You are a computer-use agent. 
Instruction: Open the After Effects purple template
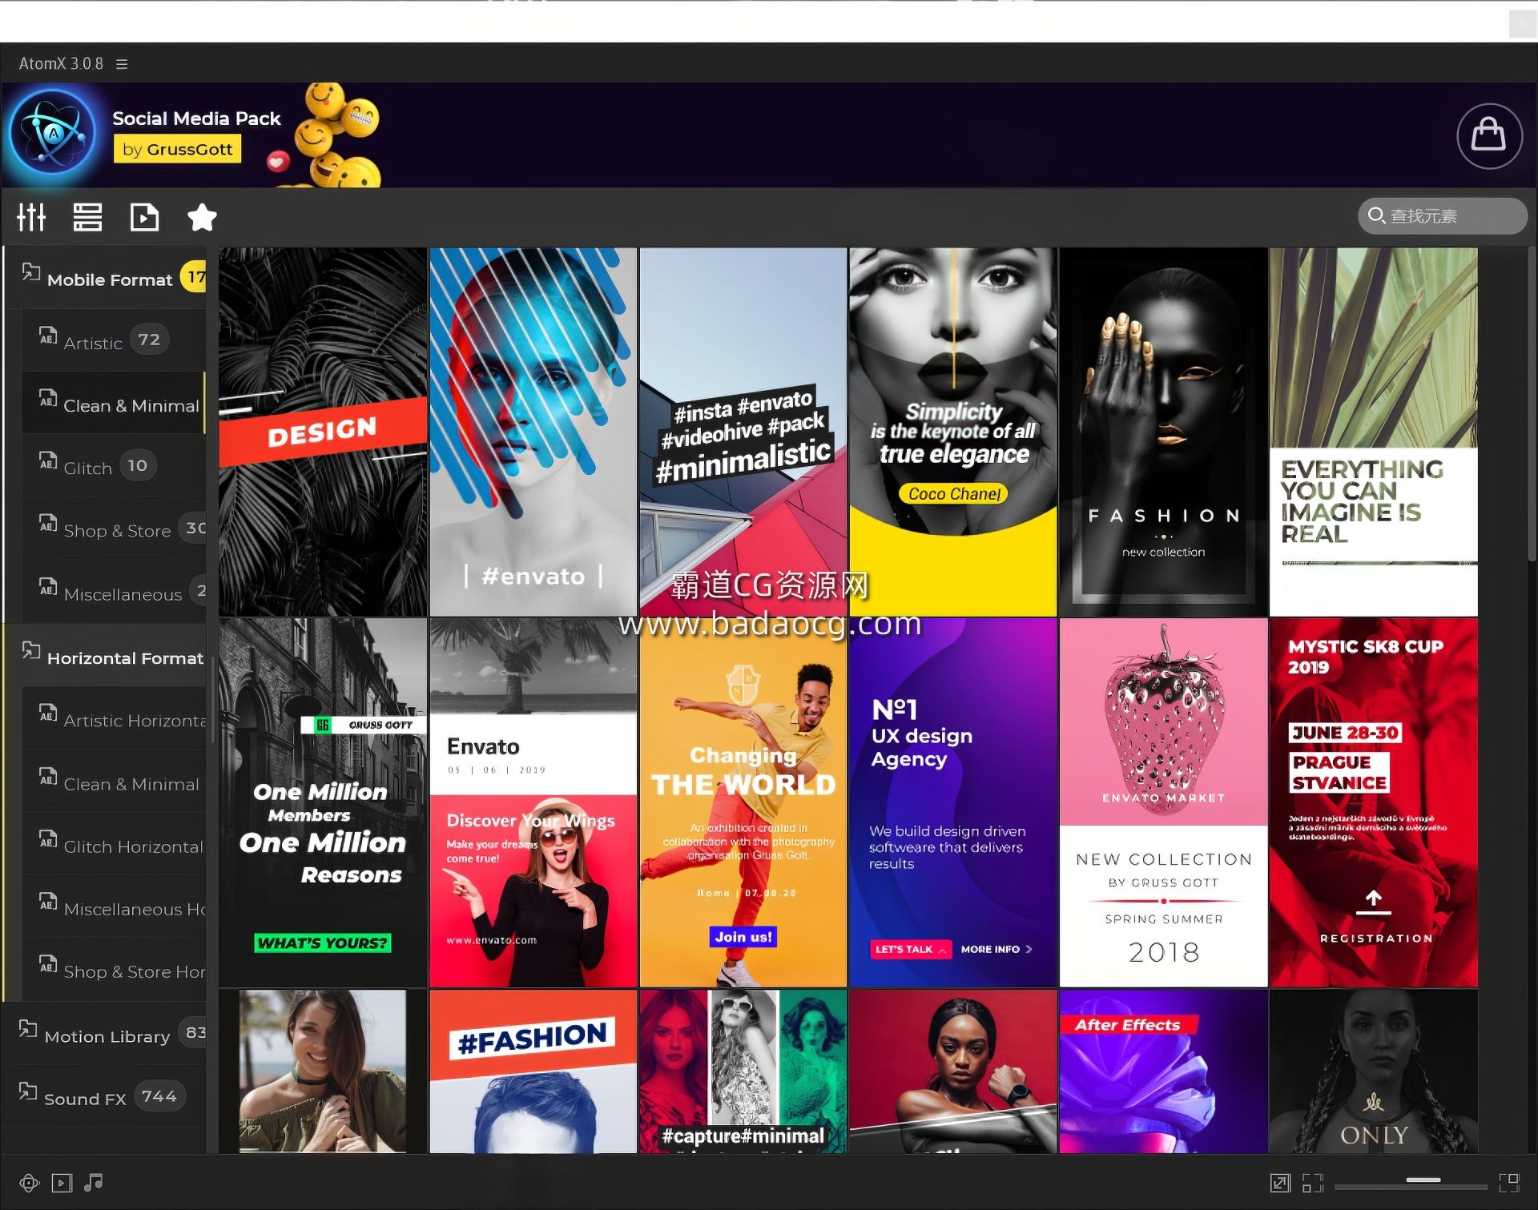[x=1163, y=1071]
